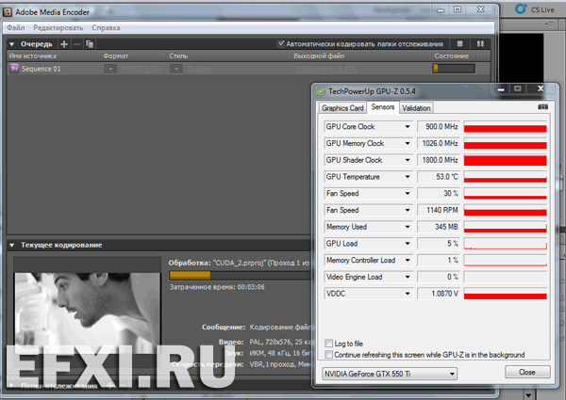
Task: Open the Файл menu
Action: coord(16,27)
